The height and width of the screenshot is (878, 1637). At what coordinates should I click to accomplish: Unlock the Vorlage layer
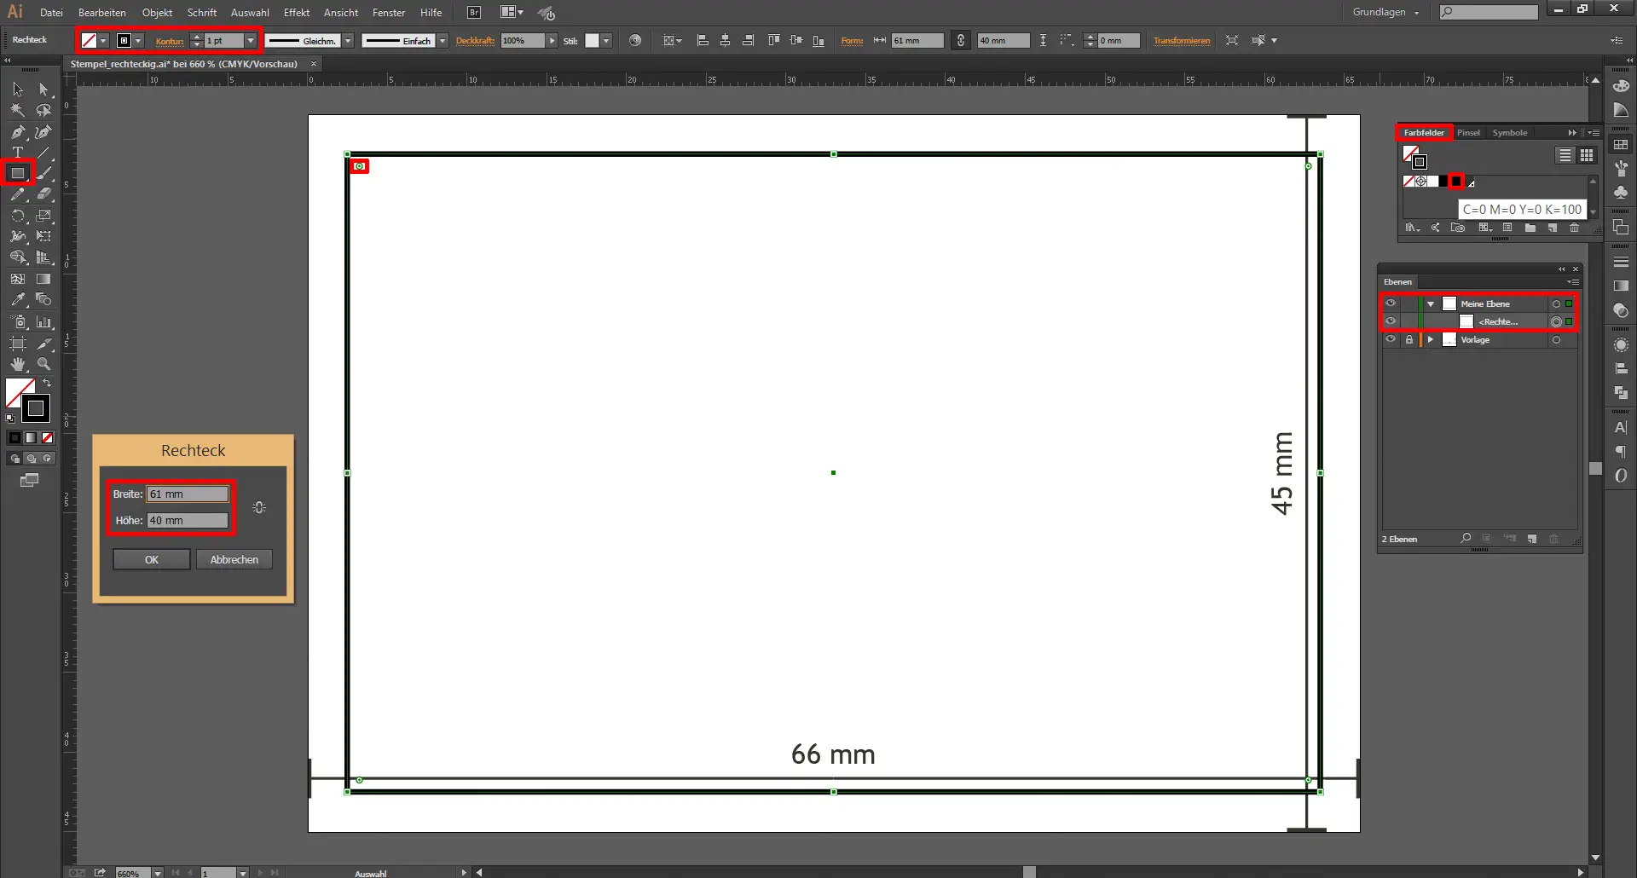point(1409,339)
